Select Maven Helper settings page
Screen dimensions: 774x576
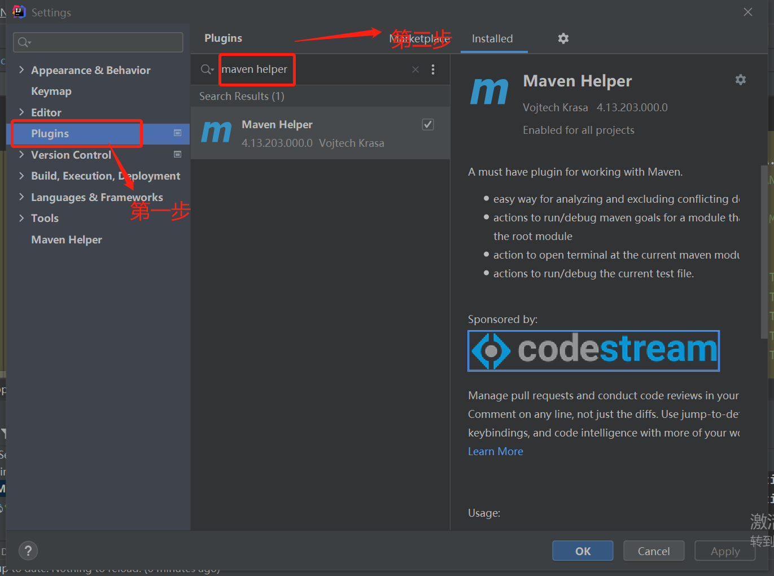(x=67, y=239)
